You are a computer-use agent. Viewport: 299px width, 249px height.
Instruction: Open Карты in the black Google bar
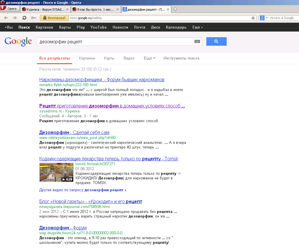(x=65, y=27)
